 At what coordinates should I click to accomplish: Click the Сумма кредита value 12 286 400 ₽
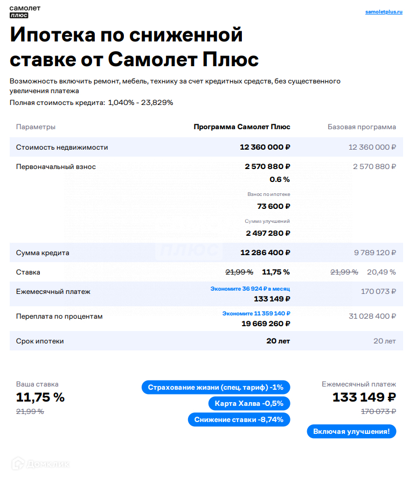(265, 252)
